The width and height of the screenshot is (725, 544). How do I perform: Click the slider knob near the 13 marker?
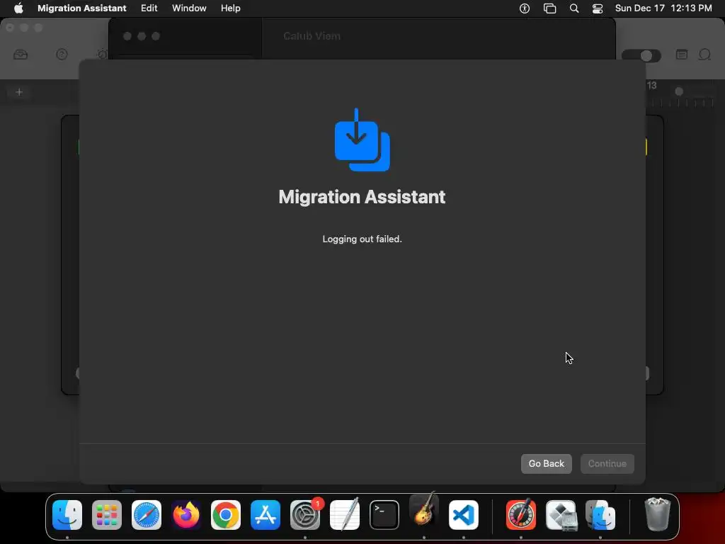(x=679, y=91)
